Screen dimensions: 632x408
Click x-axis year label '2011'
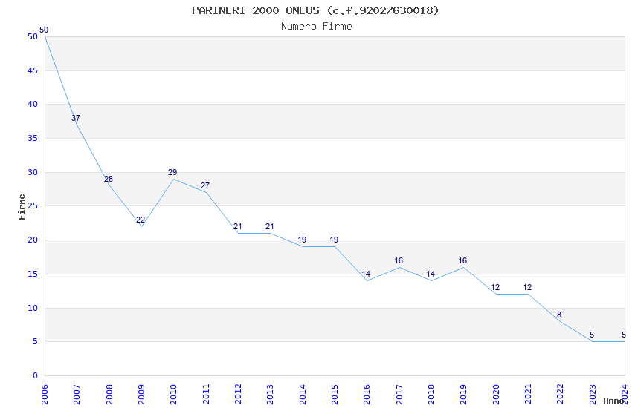point(206,395)
